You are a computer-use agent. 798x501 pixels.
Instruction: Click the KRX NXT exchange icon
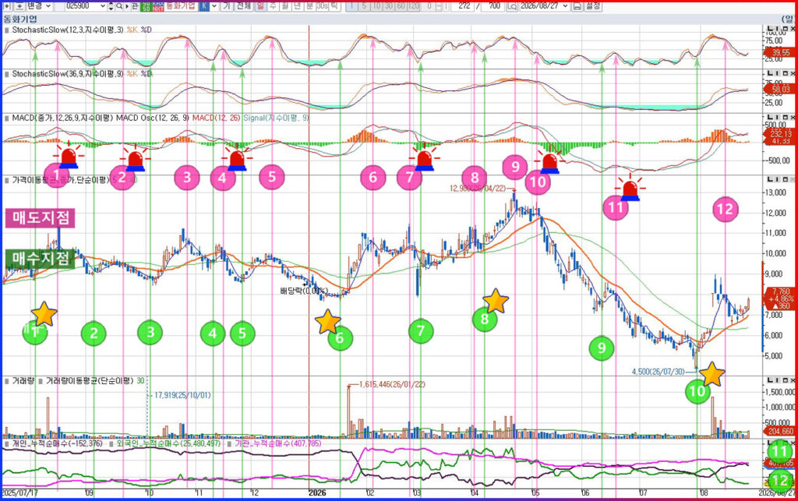tap(157, 6)
